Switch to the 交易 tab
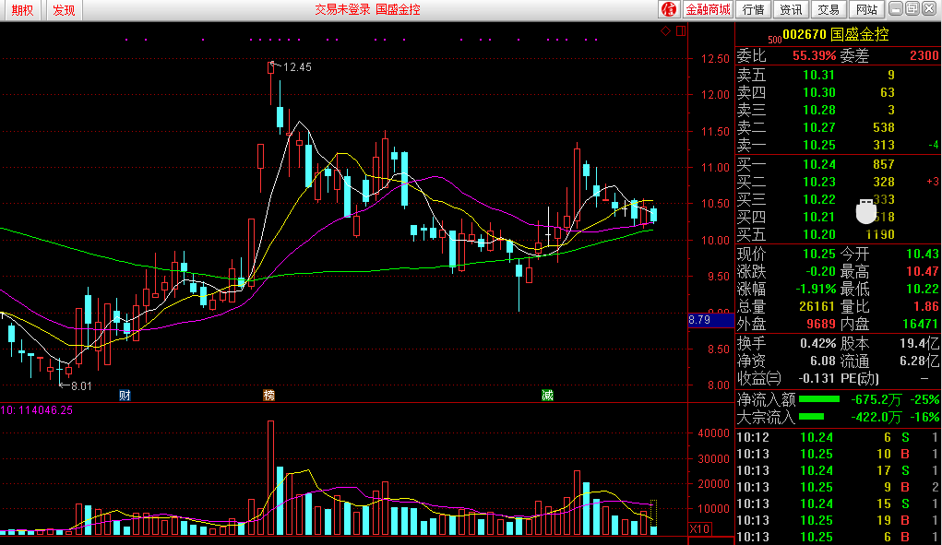 pos(828,9)
